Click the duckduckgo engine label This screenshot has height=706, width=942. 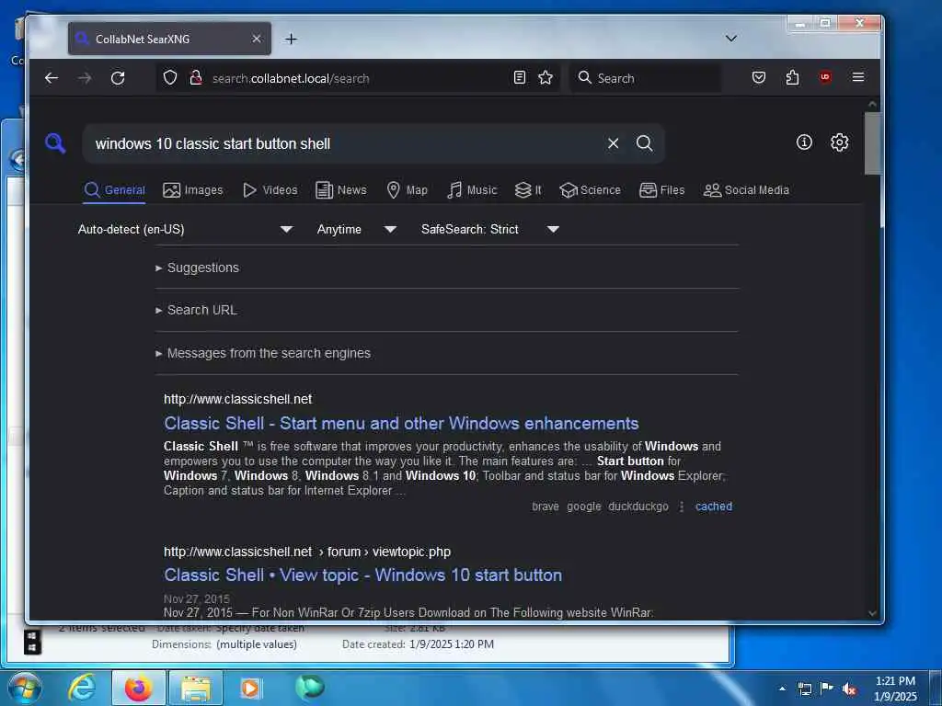pos(638,507)
